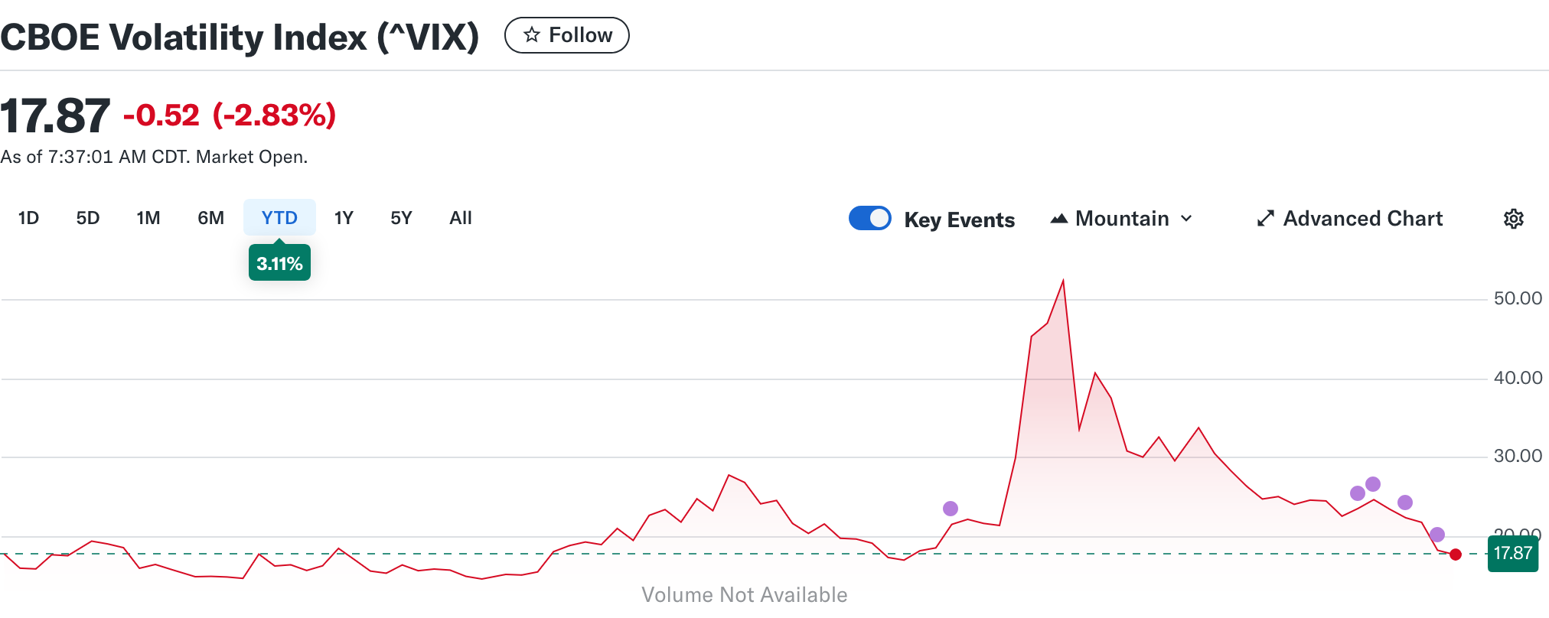
Task: Click the (-2.83%) percent change
Action: [274, 115]
